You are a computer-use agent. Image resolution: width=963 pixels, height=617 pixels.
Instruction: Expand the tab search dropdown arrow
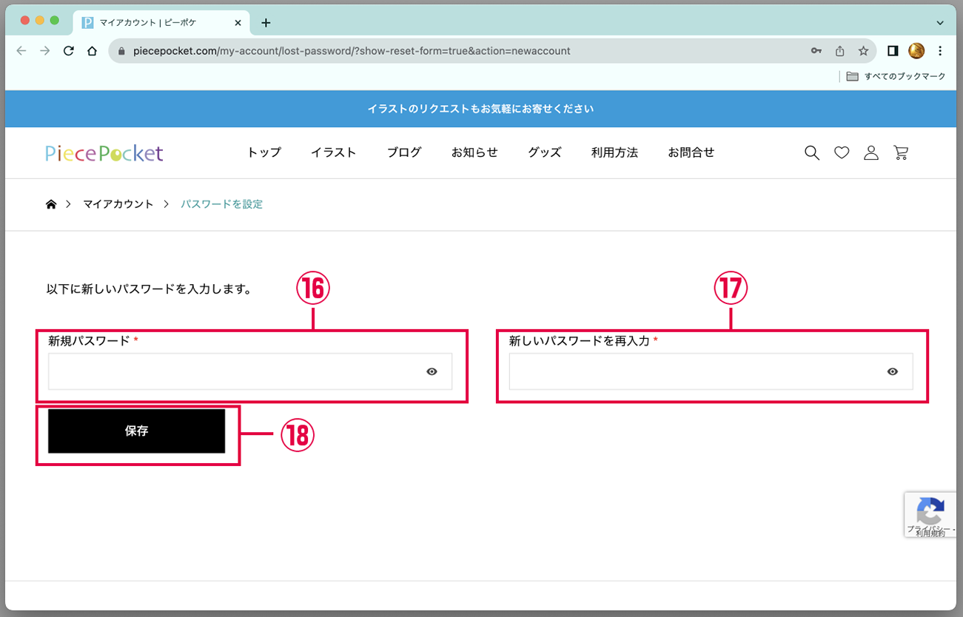(940, 23)
